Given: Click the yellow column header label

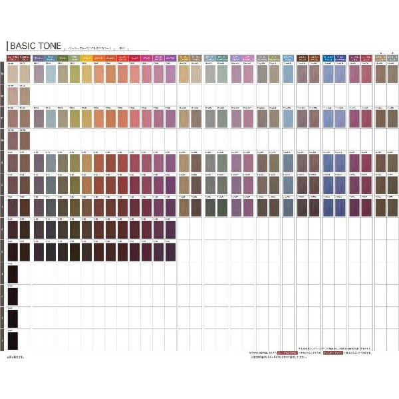Looking at the screenshot, I should click(86, 59).
